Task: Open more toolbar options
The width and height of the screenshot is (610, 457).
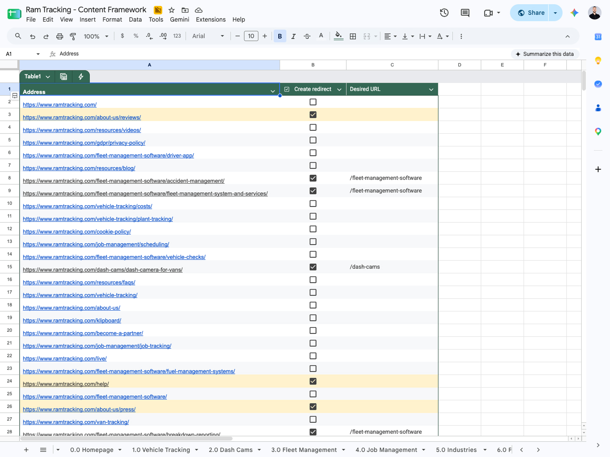Action: [461, 36]
